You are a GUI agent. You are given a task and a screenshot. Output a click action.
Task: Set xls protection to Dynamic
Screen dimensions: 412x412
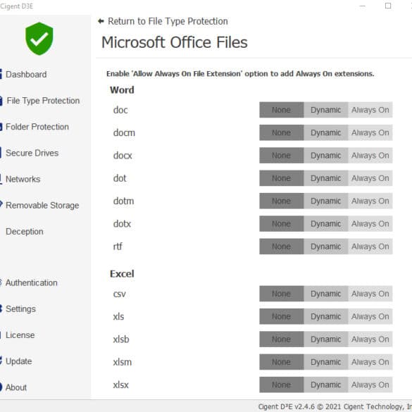[x=326, y=316]
